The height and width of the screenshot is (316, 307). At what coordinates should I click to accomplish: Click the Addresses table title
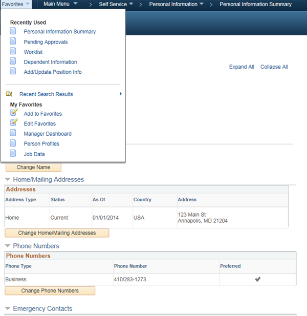21,189
